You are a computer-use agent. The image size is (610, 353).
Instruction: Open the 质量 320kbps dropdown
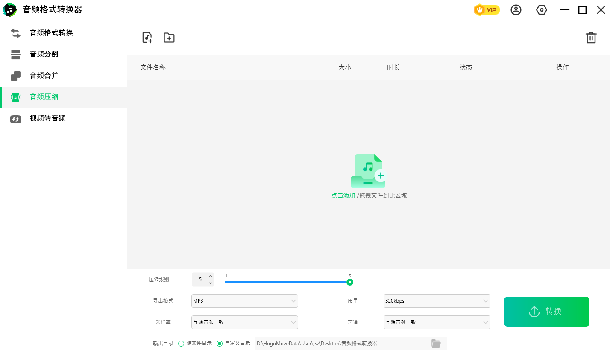click(437, 301)
